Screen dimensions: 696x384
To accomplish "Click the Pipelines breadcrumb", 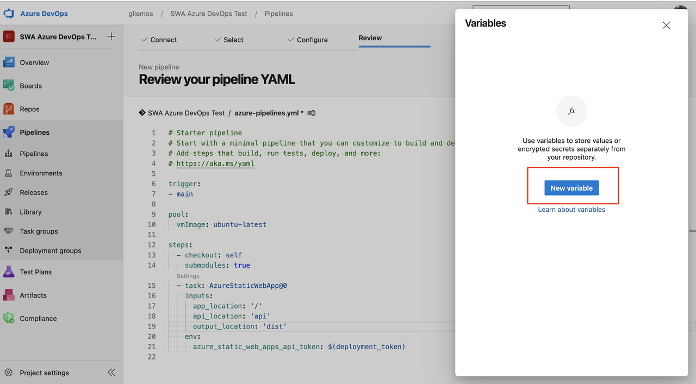I will point(279,14).
